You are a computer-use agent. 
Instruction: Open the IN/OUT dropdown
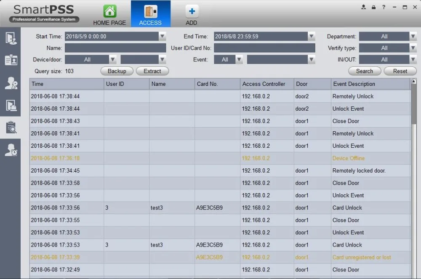[388, 60]
